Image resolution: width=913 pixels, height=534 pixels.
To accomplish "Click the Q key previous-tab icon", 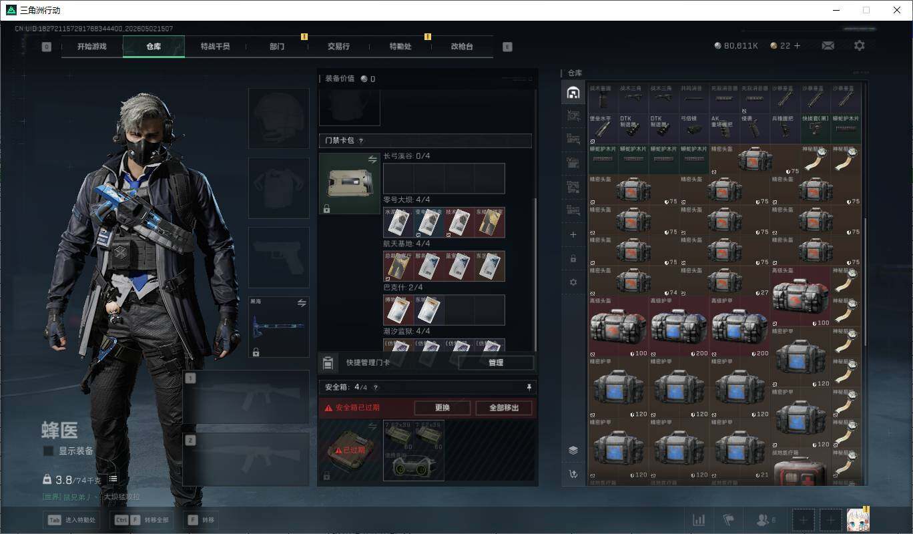I will point(46,47).
